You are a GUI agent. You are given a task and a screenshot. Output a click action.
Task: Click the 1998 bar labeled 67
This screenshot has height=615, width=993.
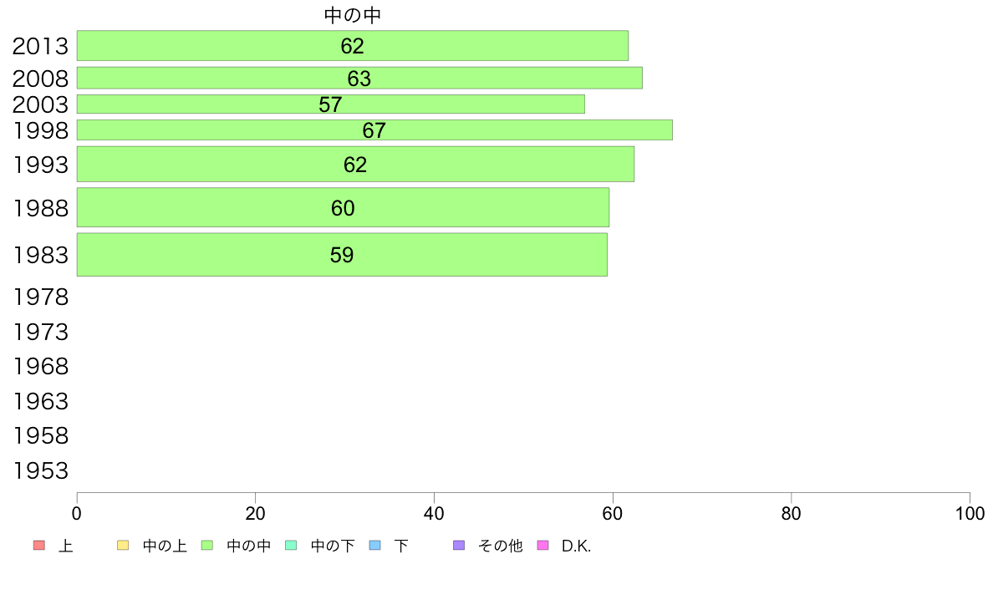pyautogui.click(x=375, y=130)
